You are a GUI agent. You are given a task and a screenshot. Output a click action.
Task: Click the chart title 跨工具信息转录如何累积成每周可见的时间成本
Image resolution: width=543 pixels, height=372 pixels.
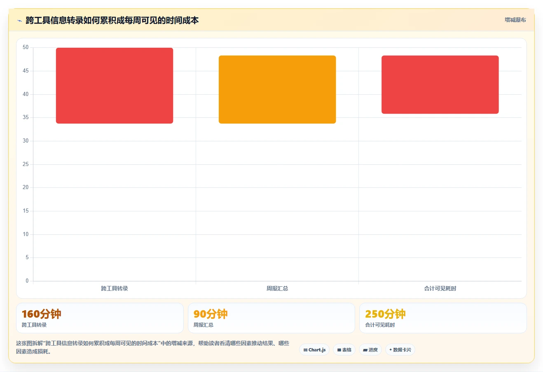(112, 20)
